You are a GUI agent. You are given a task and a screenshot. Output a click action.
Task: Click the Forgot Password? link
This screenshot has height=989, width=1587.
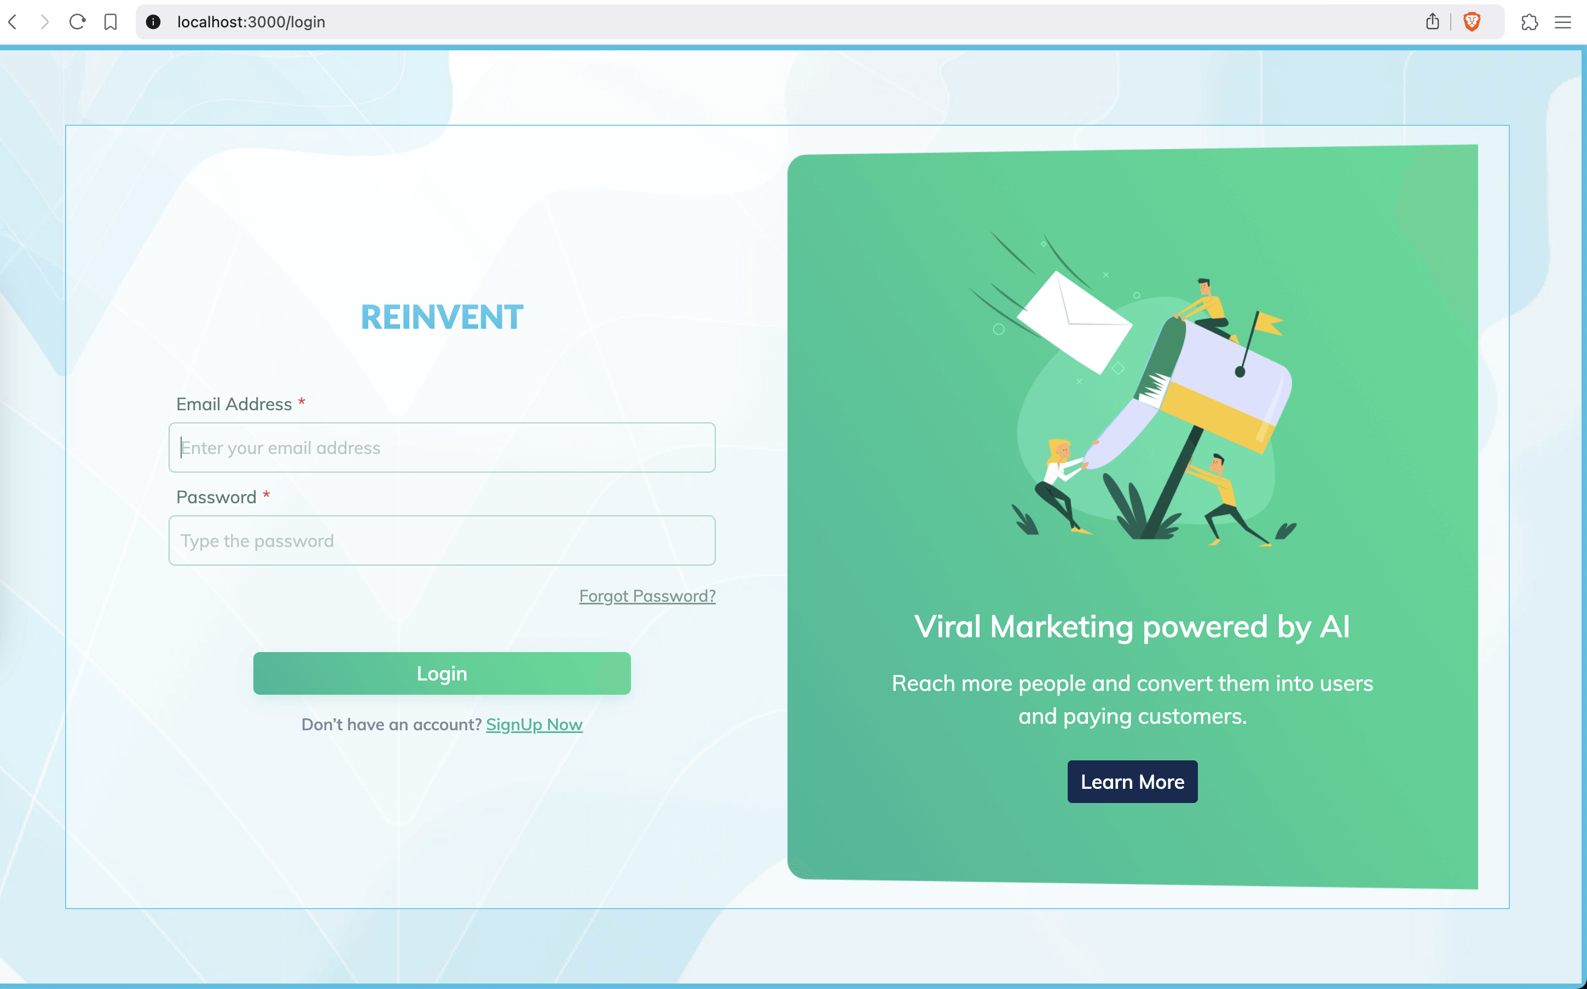[647, 596]
